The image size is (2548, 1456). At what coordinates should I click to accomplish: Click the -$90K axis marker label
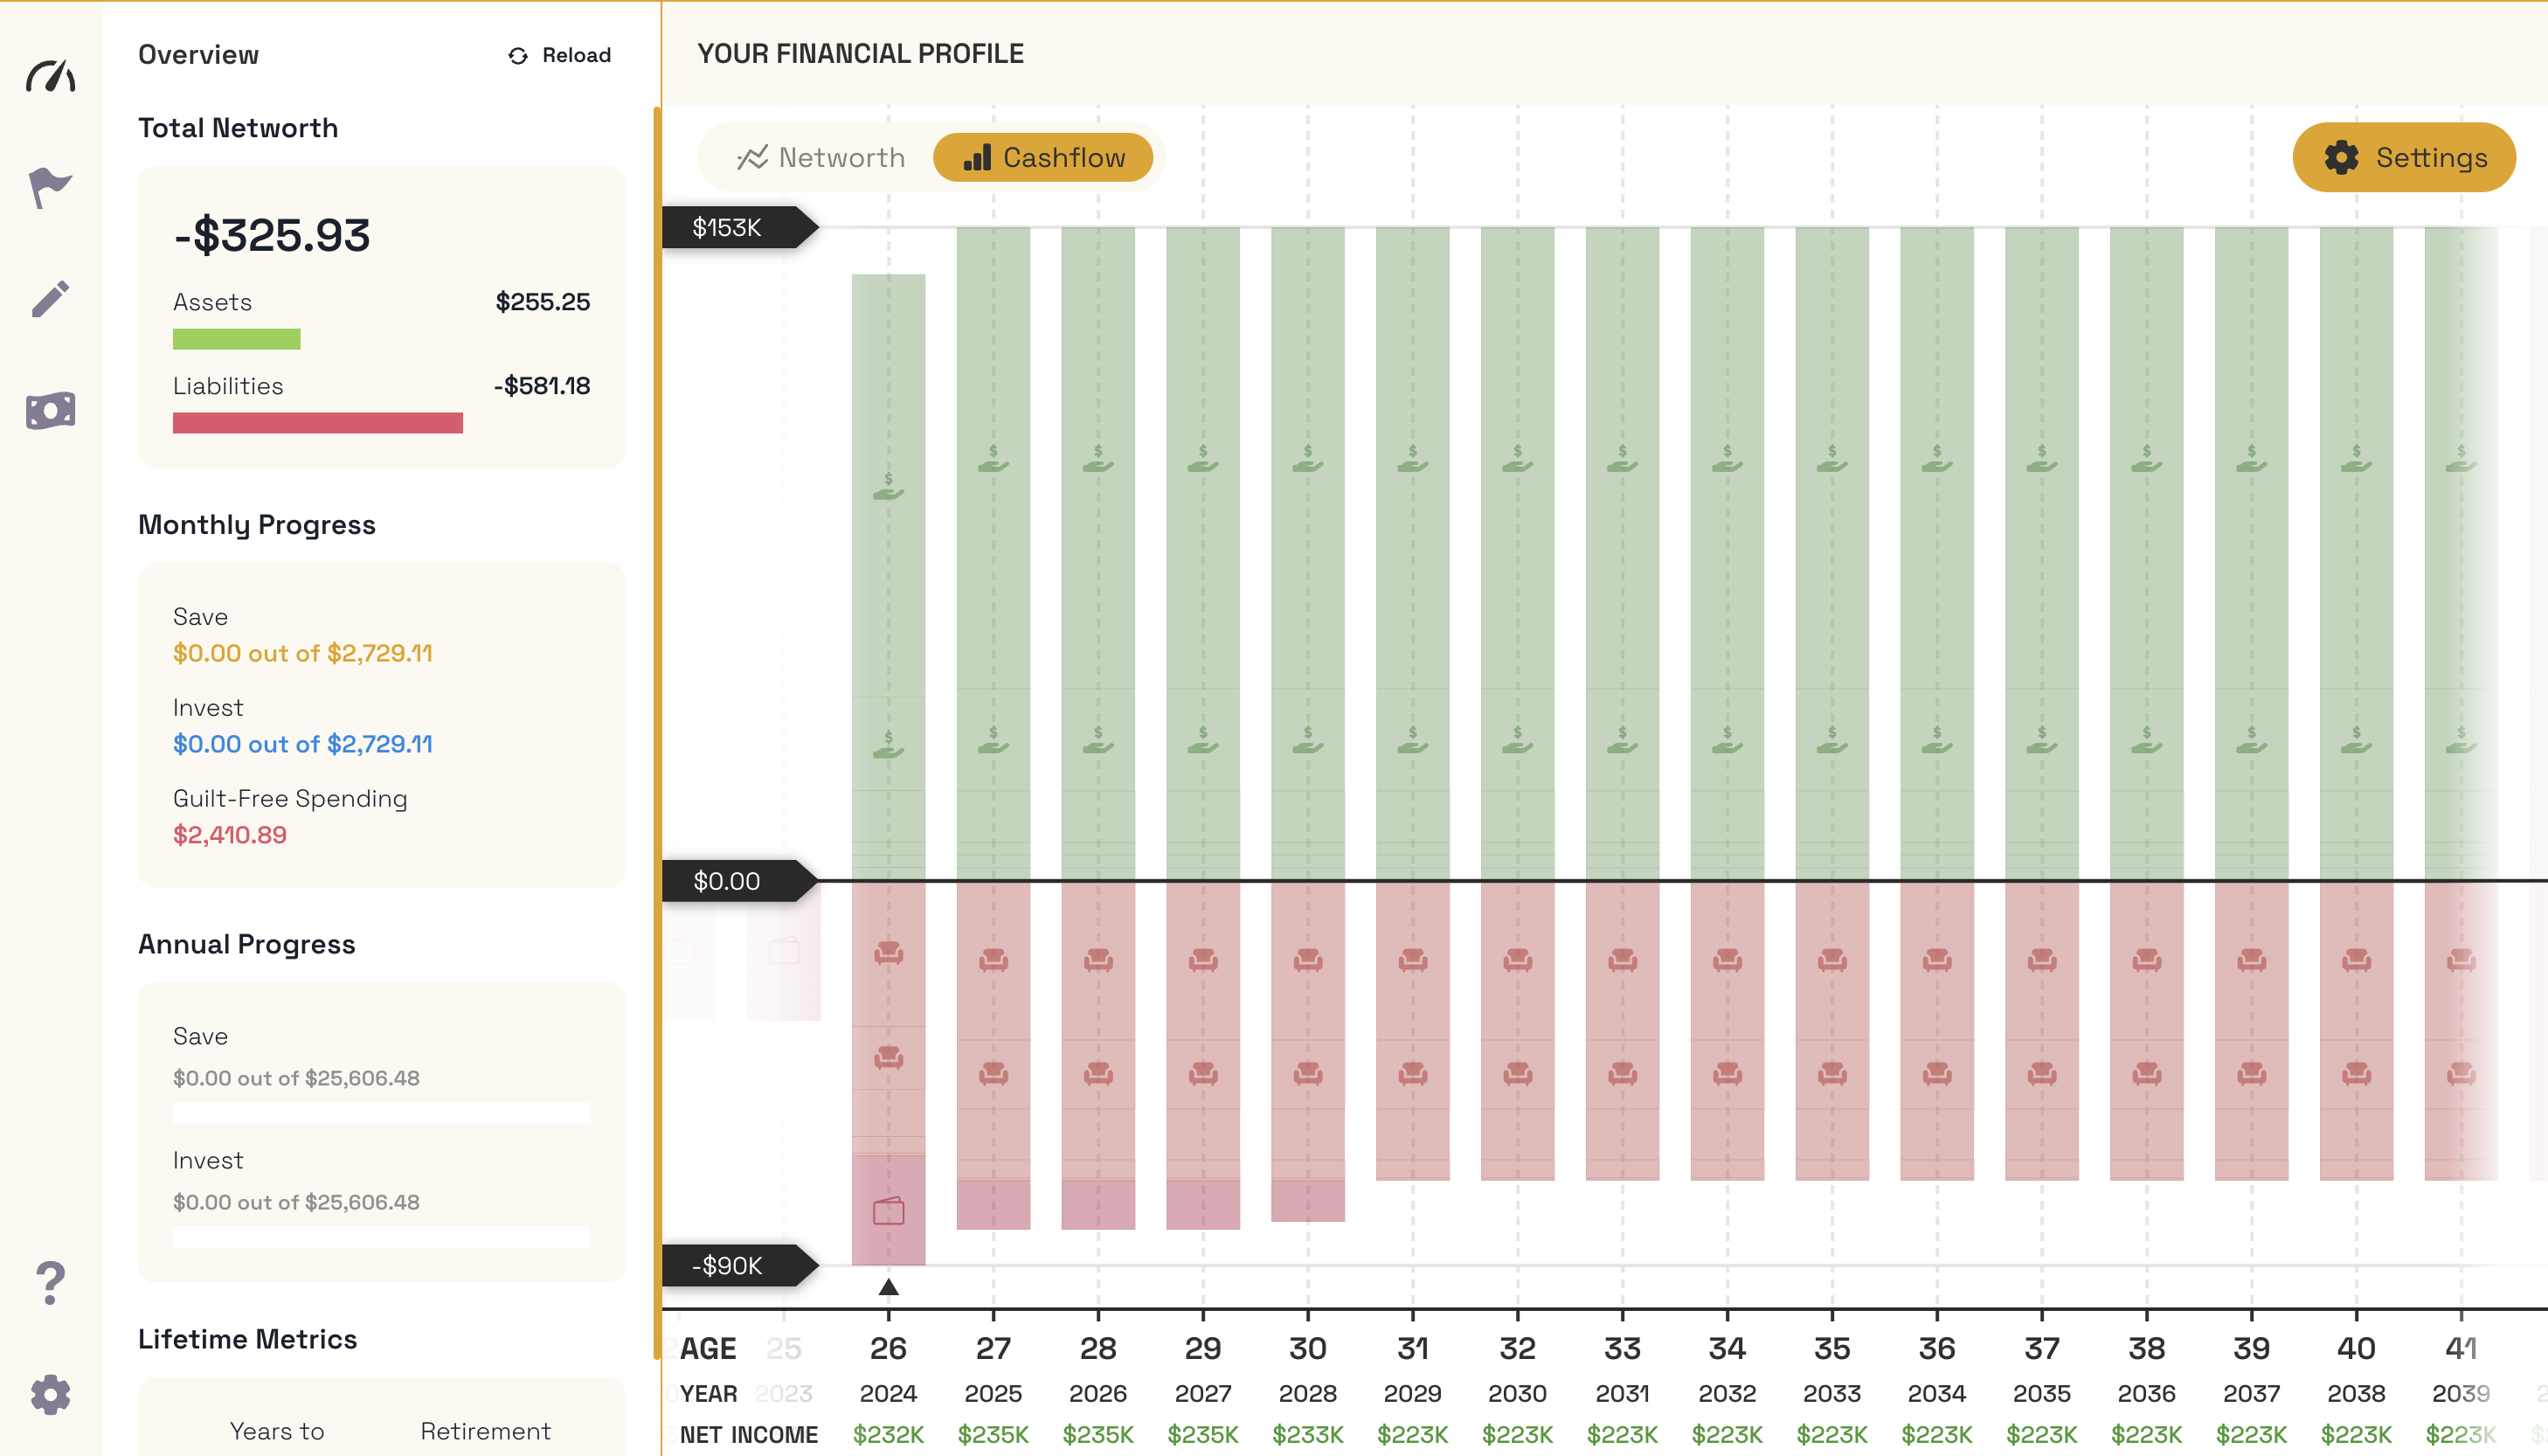coord(730,1265)
